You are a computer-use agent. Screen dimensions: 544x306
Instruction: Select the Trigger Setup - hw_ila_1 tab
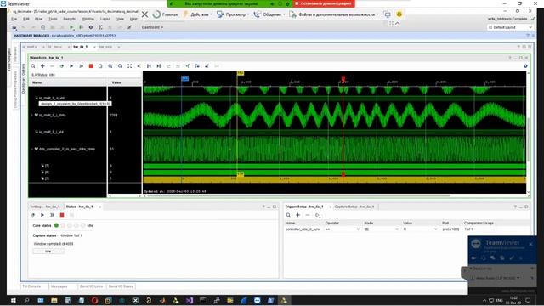point(304,207)
